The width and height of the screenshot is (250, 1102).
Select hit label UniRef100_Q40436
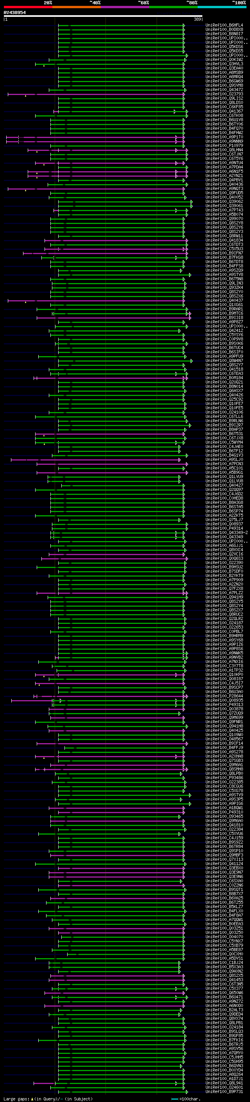(224, 185)
